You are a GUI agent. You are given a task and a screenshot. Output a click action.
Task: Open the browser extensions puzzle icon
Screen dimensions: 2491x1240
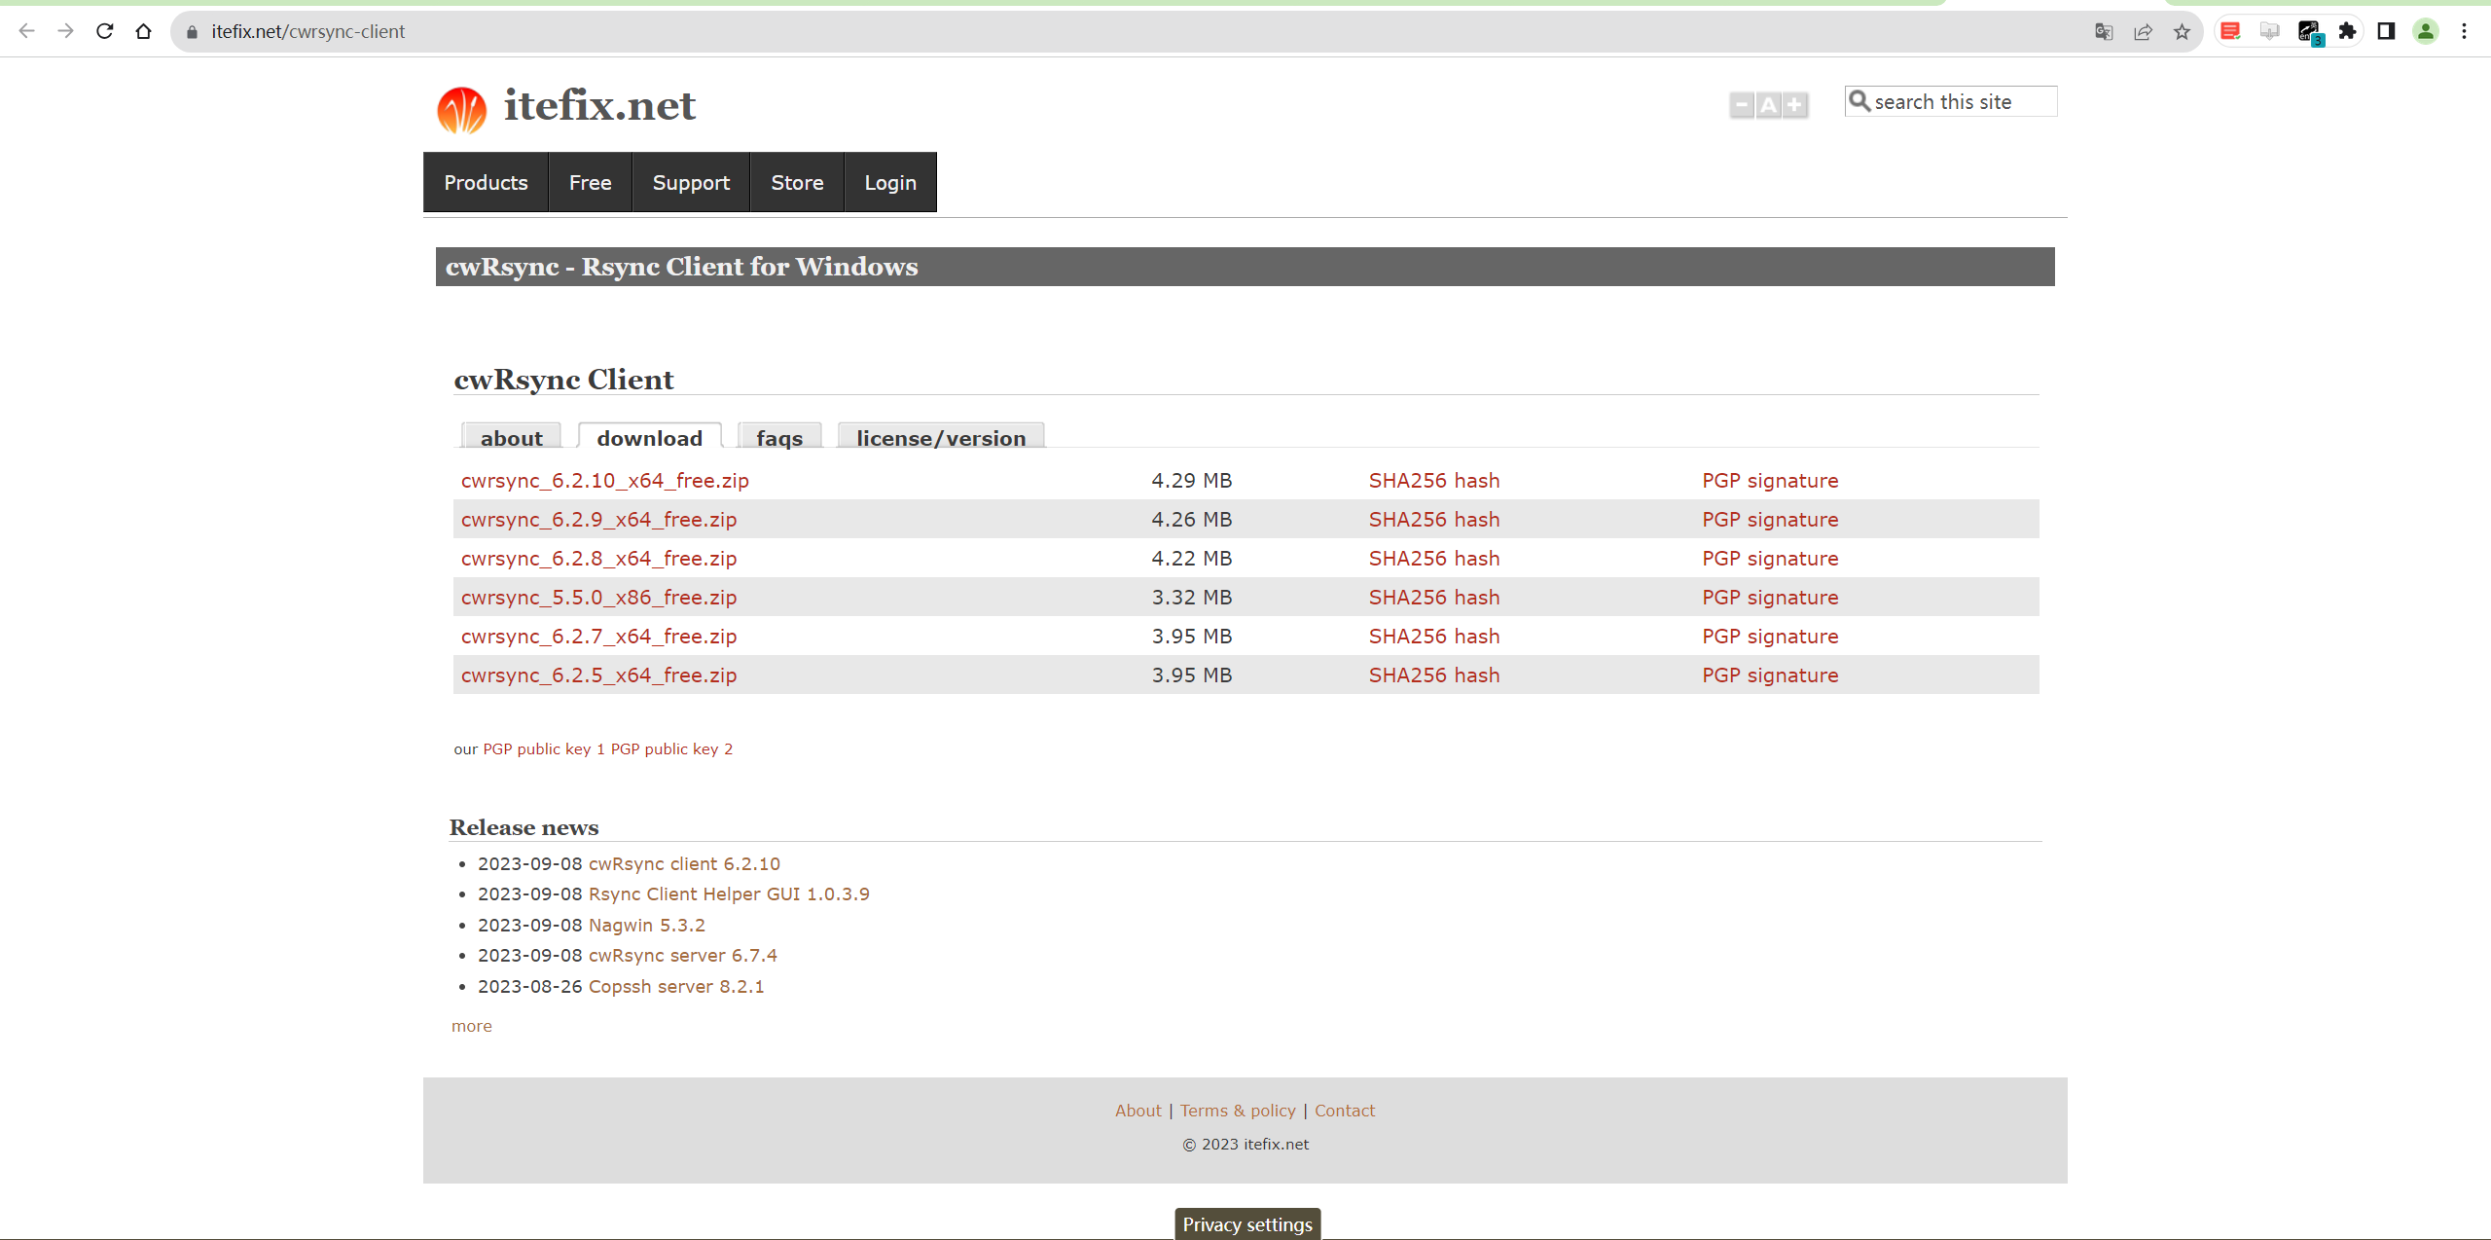coord(2347,31)
